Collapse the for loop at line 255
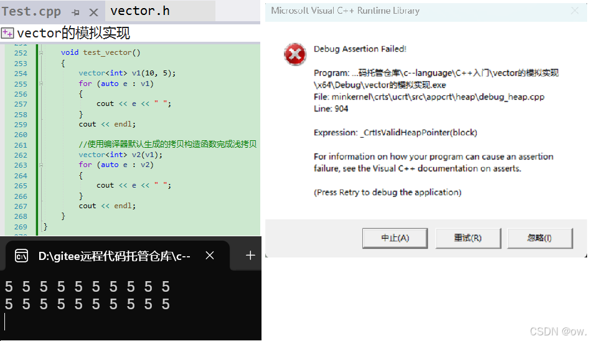This screenshot has width=589, height=341. [x=41, y=84]
